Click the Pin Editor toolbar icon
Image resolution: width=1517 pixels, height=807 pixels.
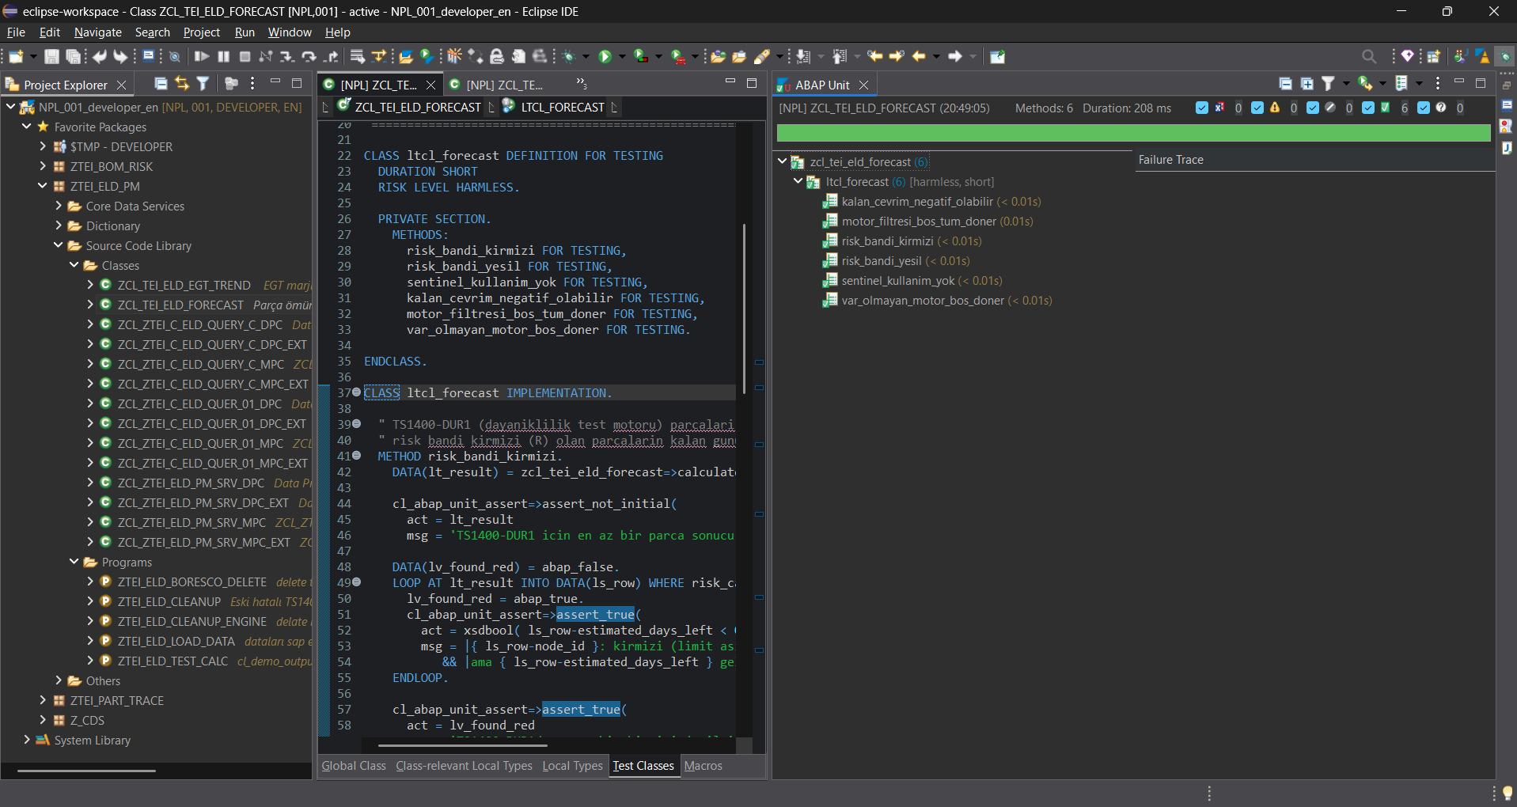[x=998, y=56]
